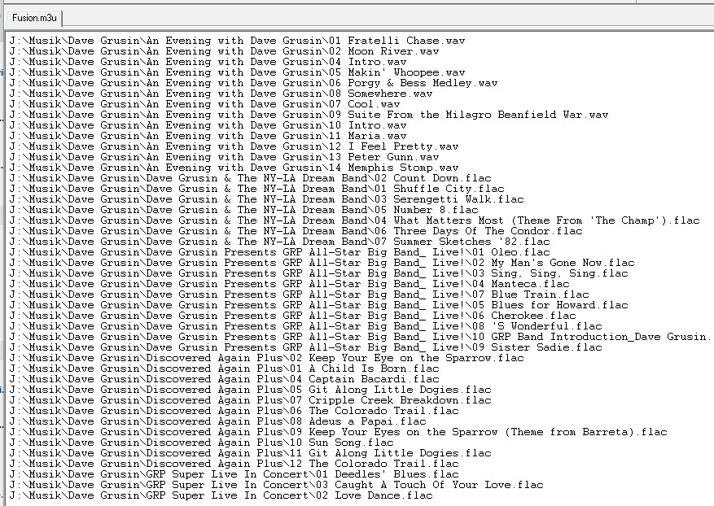Click the line '02 Keep Your Eye on the Sparrow.flac'
Screen dimensions: 714x506
(x=266, y=358)
